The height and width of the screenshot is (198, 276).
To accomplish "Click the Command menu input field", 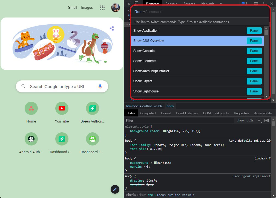I will (x=200, y=12).
